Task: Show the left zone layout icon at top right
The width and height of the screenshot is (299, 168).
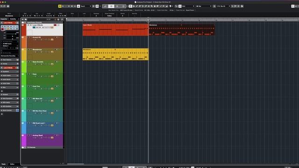Action: click(293, 6)
